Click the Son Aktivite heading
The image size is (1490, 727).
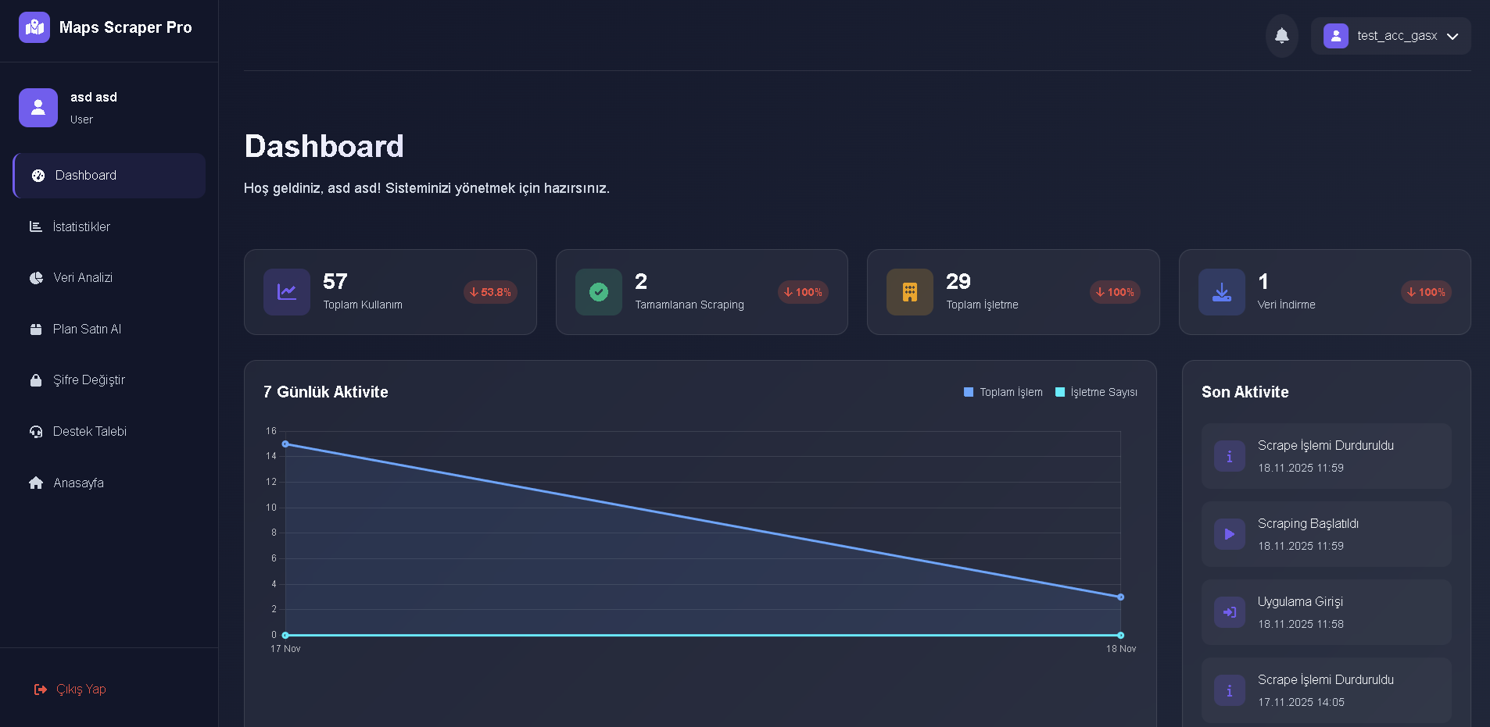1245,392
